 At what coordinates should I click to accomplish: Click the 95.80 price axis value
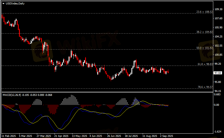pyautogui.click(x=218, y=82)
